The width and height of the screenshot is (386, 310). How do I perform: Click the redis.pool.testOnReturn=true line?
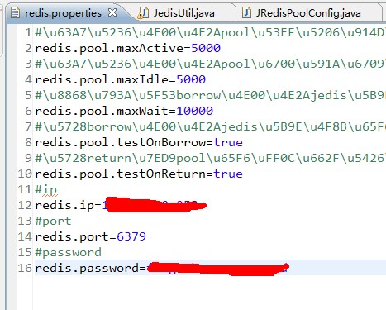click(x=139, y=174)
